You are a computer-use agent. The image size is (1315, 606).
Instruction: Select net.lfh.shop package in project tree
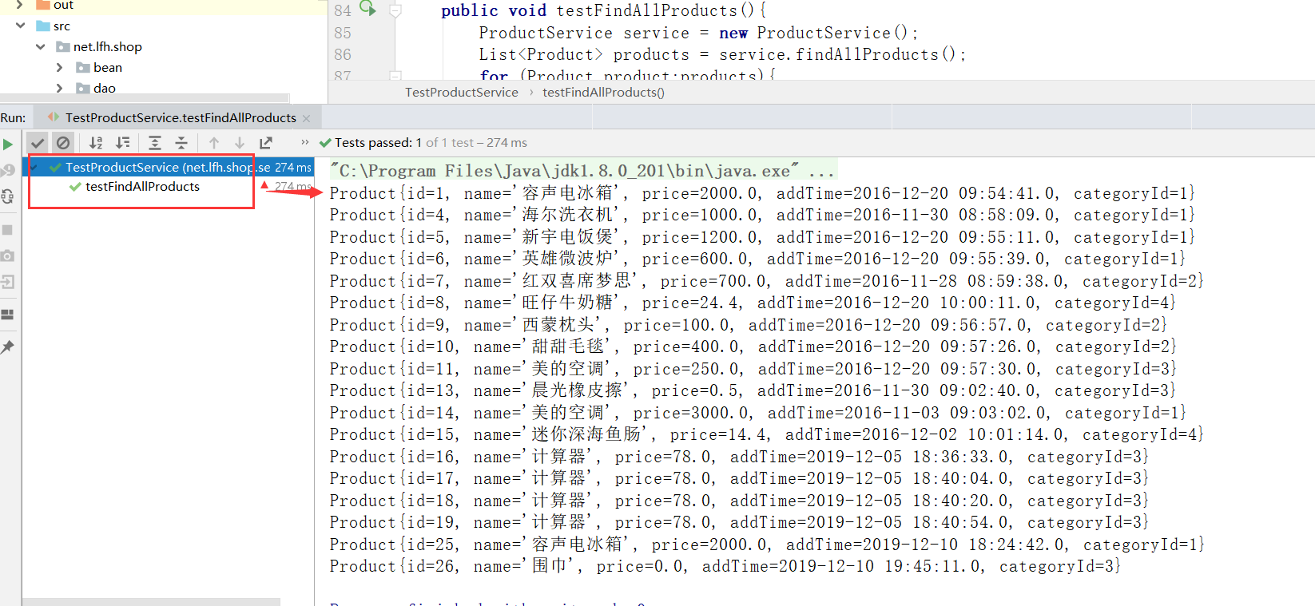107,46
